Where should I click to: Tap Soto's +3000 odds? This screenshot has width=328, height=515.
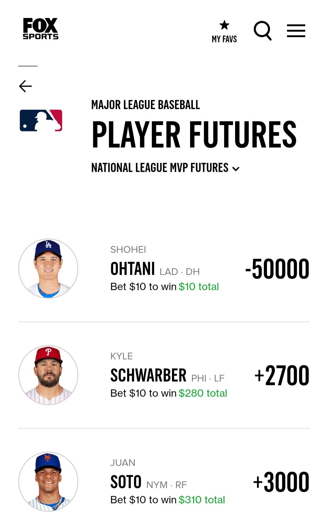point(281,482)
